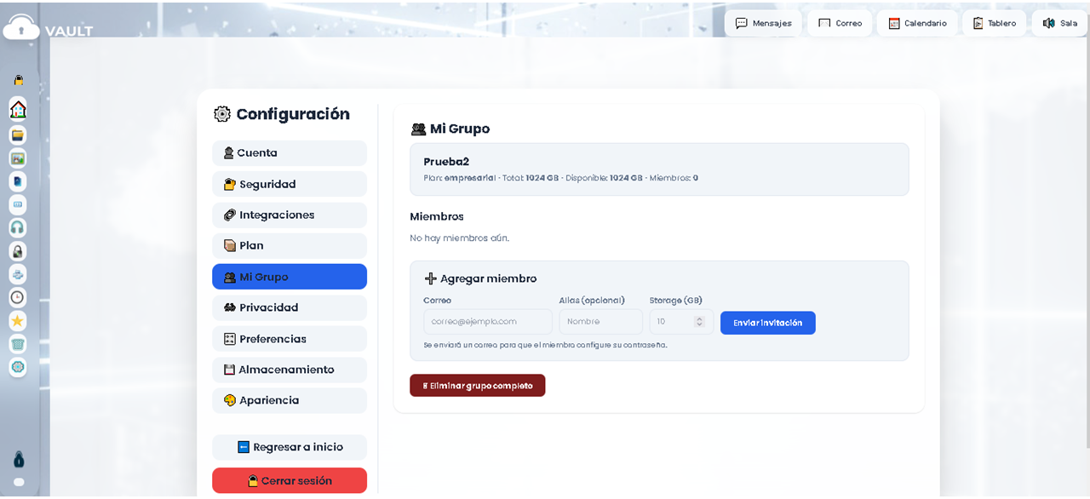Open the Preferencias settings section
The height and width of the screenshot is (499, 1090).
point(290,339)
